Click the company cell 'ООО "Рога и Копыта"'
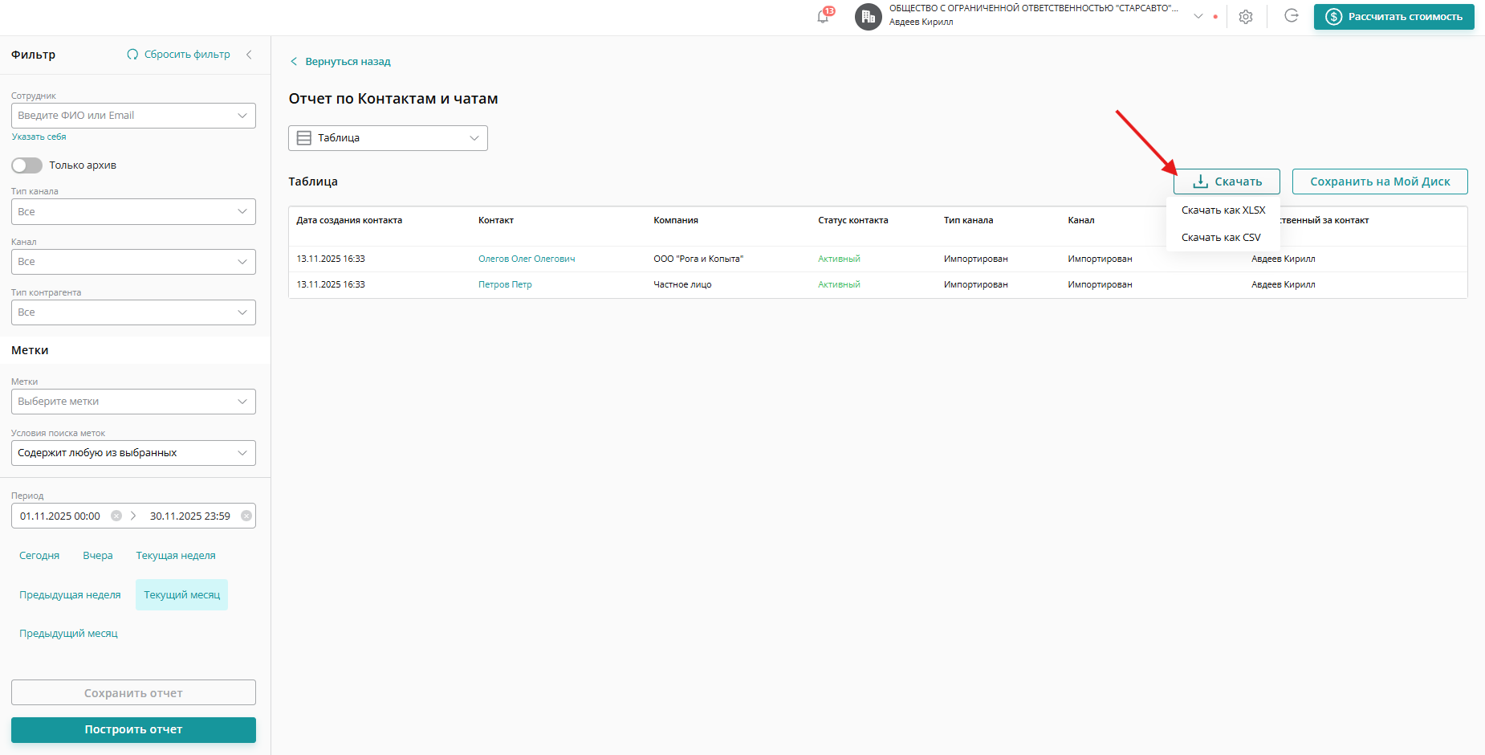This screenshot has width=1485, height=755. tap(698, 259)
